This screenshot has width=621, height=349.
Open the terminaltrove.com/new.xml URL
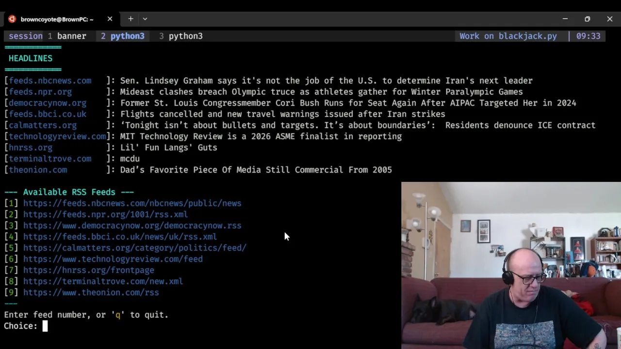click(103, 281)
